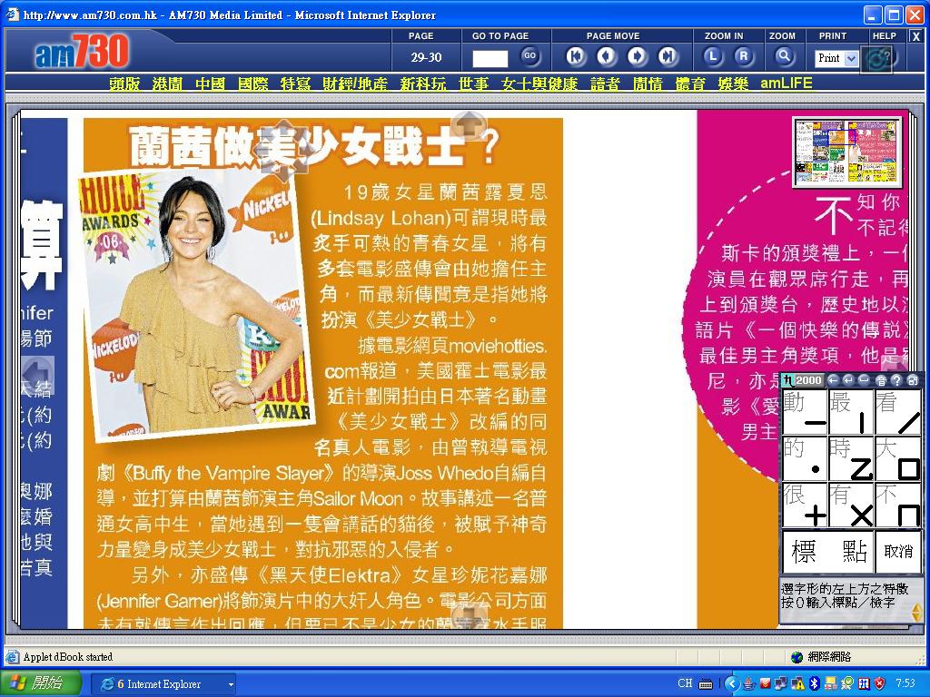Select the 動 horizontal stroke key

pyautogui.click(x=805, y=411)
